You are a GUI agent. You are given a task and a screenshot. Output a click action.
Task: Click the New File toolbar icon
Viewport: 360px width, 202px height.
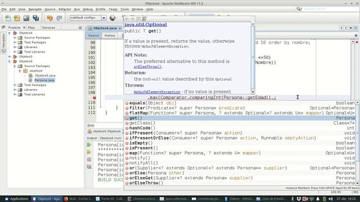pos(8,18)
